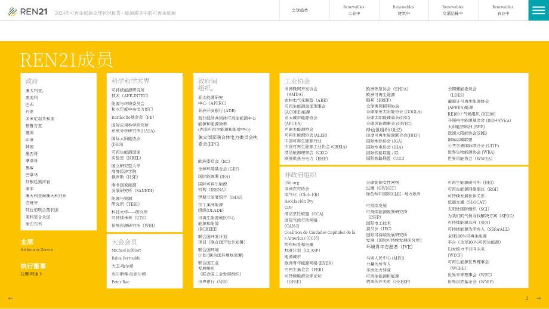
Task: Open Renewables 工业中 tab
Action: 354,10
